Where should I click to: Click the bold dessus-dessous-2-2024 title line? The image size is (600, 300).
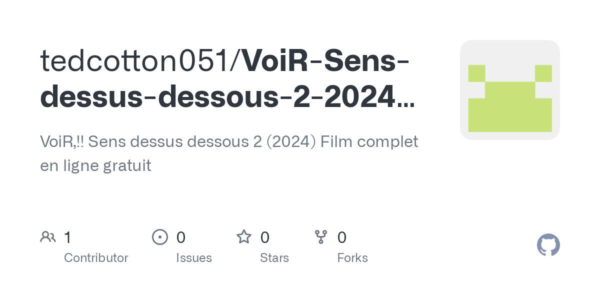(218, 97)
